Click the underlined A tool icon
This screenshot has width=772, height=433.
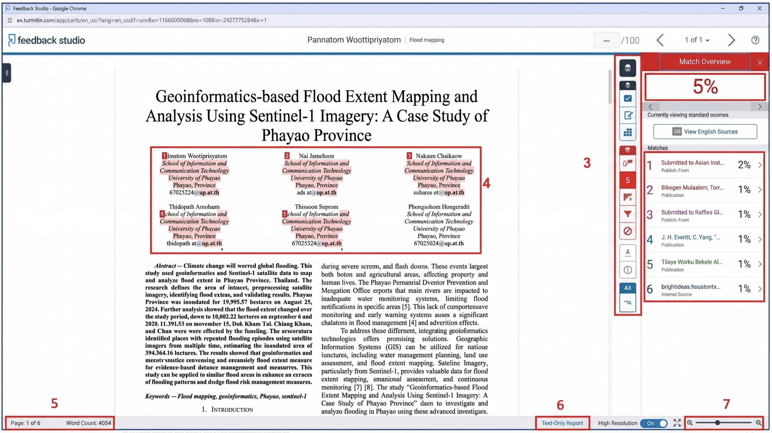point(627,253)
